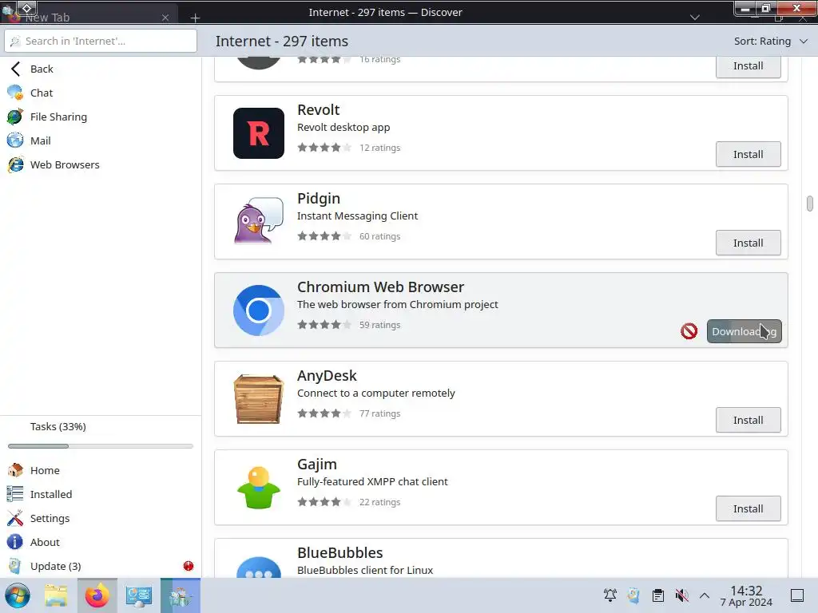The width and height of the screenshot is (818, 613).
Task: Select the File Sharing category
Action: (x=101, y=117)
